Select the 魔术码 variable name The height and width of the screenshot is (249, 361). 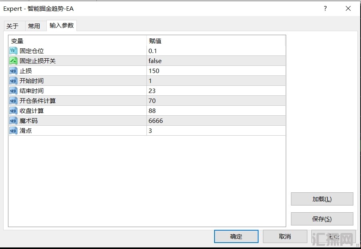pos(28,121)
